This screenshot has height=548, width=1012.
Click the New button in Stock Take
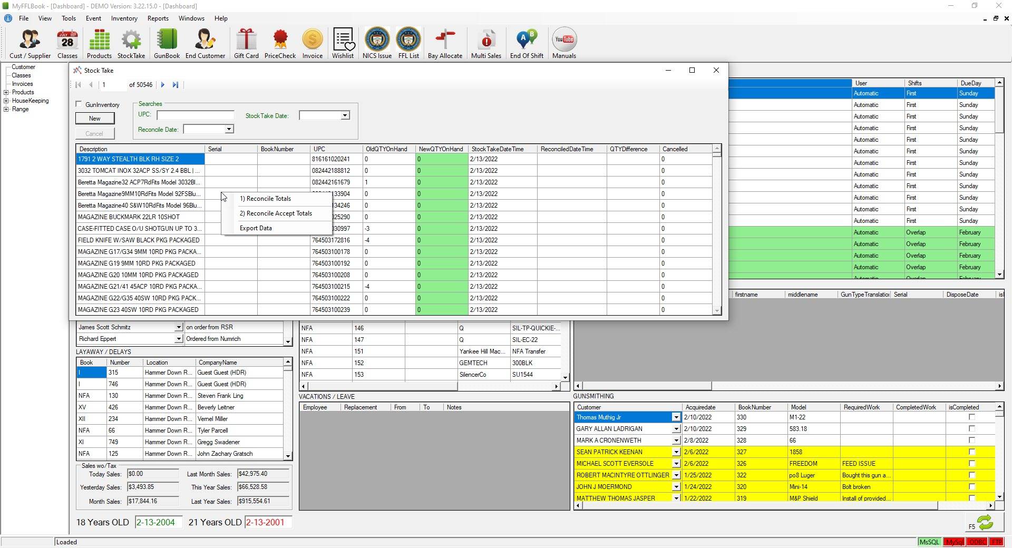pos(95,119)
